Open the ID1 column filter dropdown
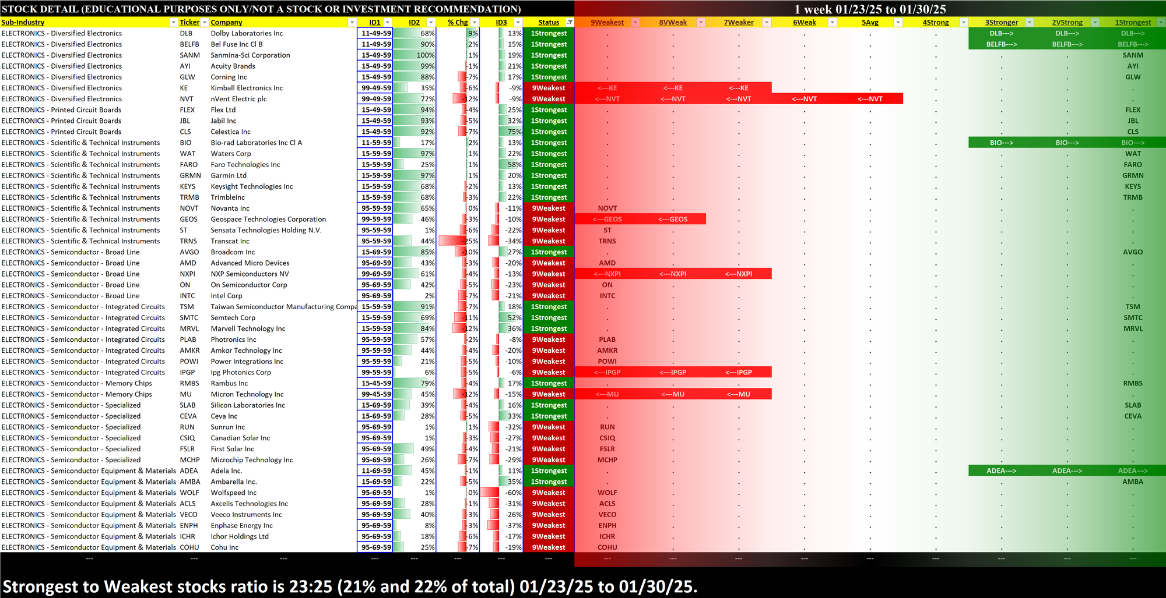This screenshot has width=1166, height=598. click(387, 22)
